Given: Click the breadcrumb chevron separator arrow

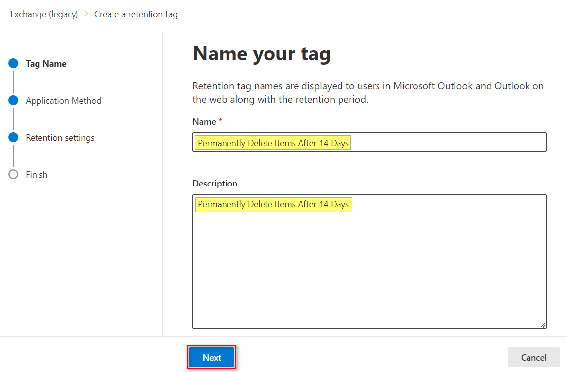Looking at the screenshot, I should (x=86, y=14).
